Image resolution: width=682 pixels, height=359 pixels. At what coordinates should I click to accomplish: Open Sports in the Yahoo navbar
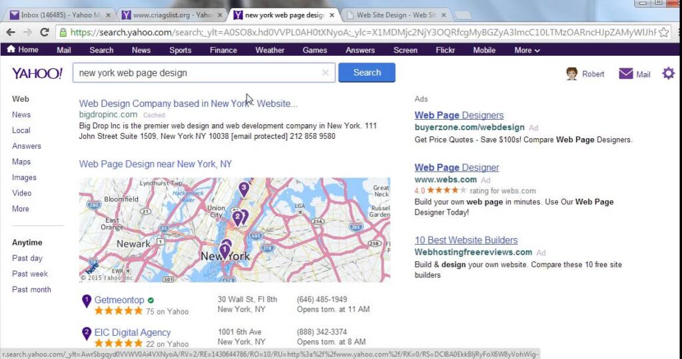click(x=180, y=51)
